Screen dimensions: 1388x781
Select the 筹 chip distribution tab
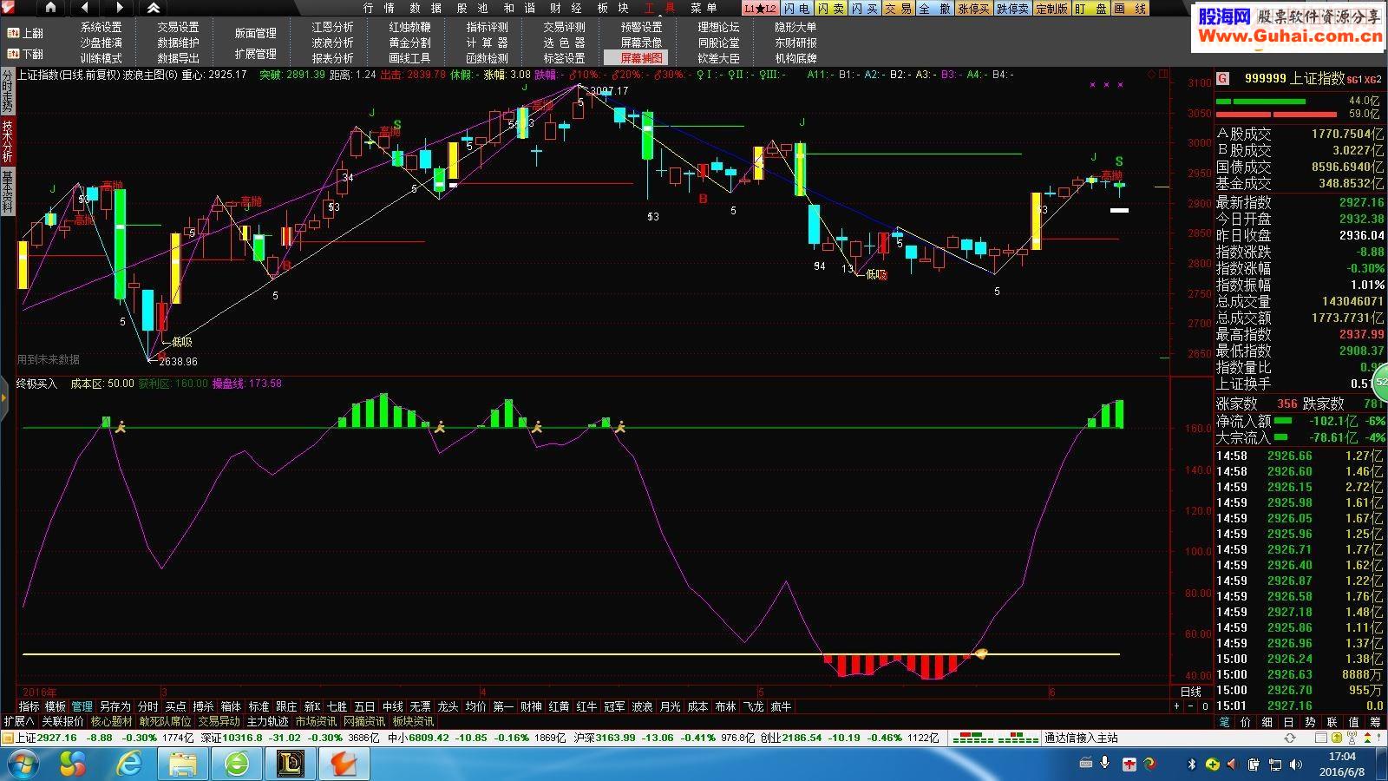pos(1375,722)
